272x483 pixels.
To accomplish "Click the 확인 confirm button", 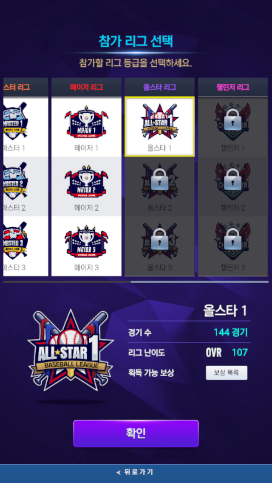I will point(136,433).
